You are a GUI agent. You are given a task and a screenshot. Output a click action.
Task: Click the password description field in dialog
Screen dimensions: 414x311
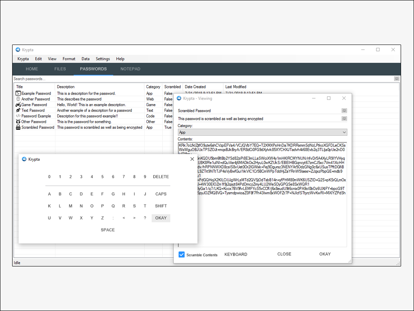(x=259, y=119)
